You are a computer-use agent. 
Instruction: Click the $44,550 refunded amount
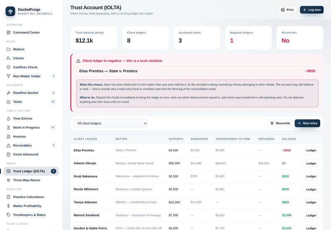click(264, 163)
